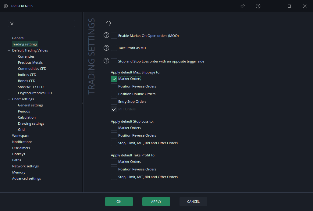
Task: Open Currencies default values
Action: pos(26,56)
